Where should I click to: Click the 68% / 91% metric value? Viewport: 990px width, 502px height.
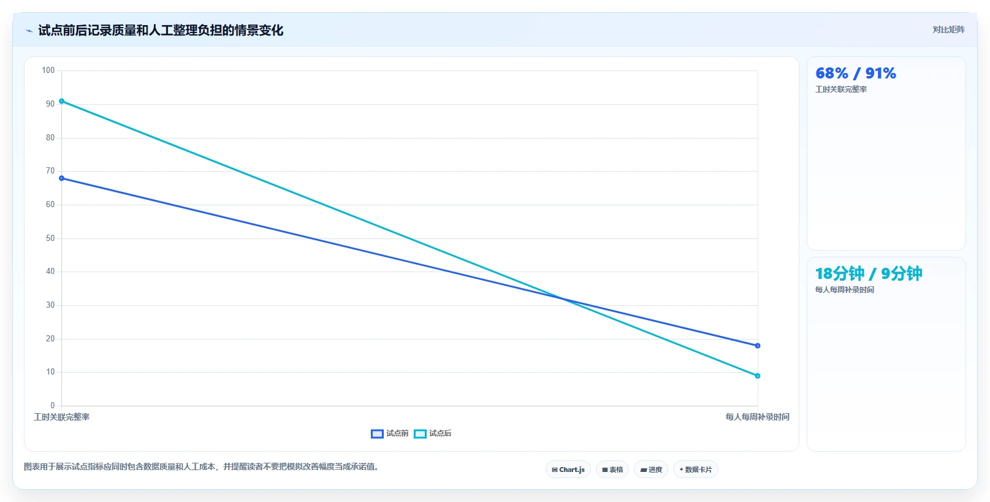point(856,74)
